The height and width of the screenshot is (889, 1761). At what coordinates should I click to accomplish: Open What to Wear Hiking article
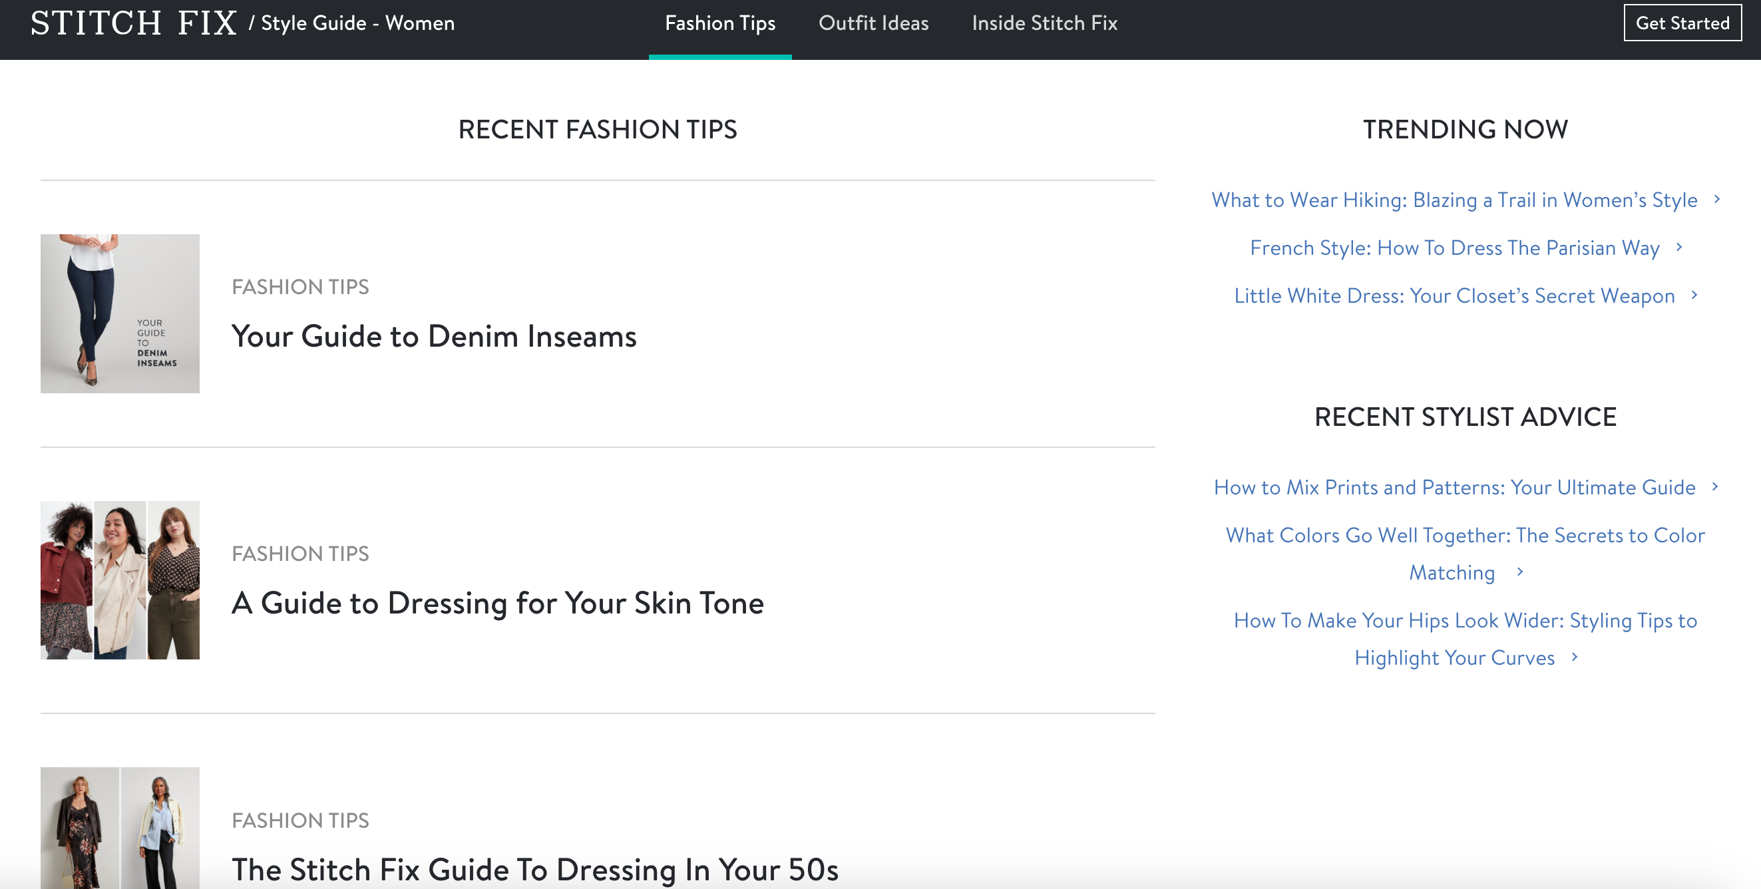click(1454, 200)
